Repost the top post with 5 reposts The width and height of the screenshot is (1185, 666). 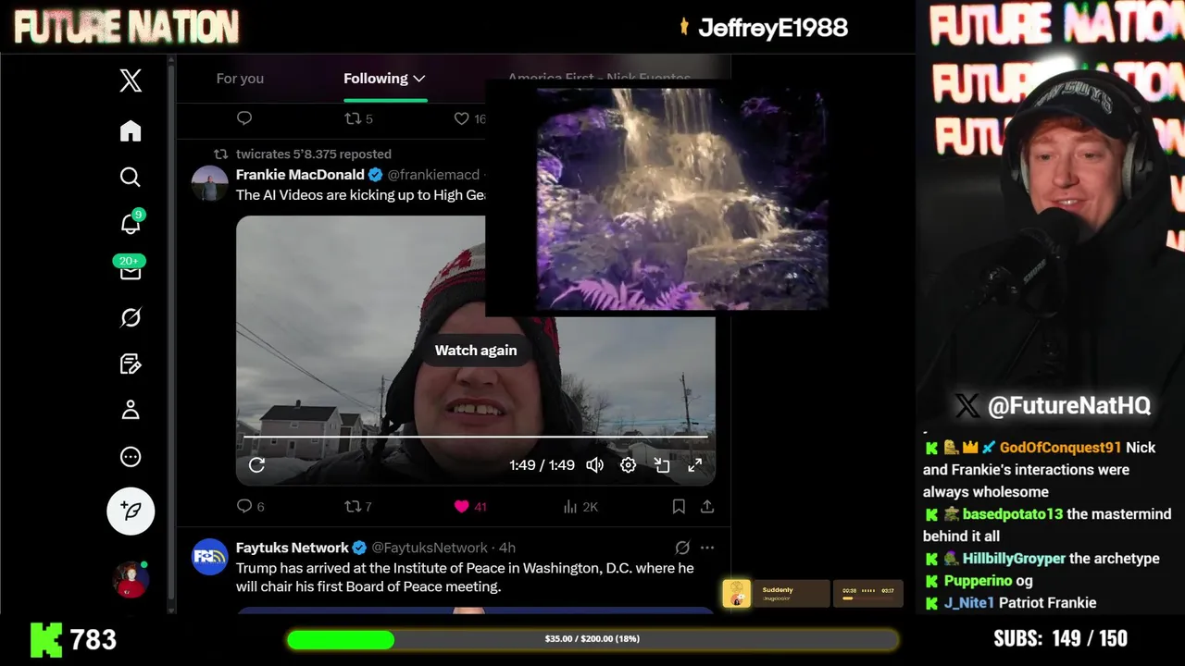(358, 118)
